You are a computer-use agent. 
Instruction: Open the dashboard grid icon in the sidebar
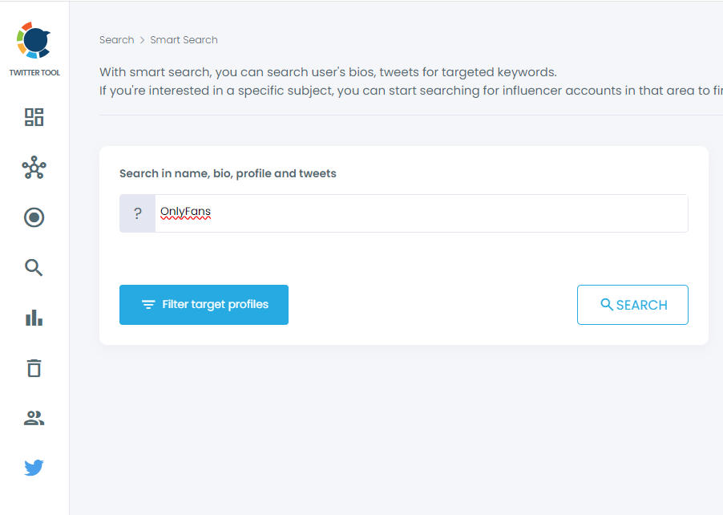[34, 117]
